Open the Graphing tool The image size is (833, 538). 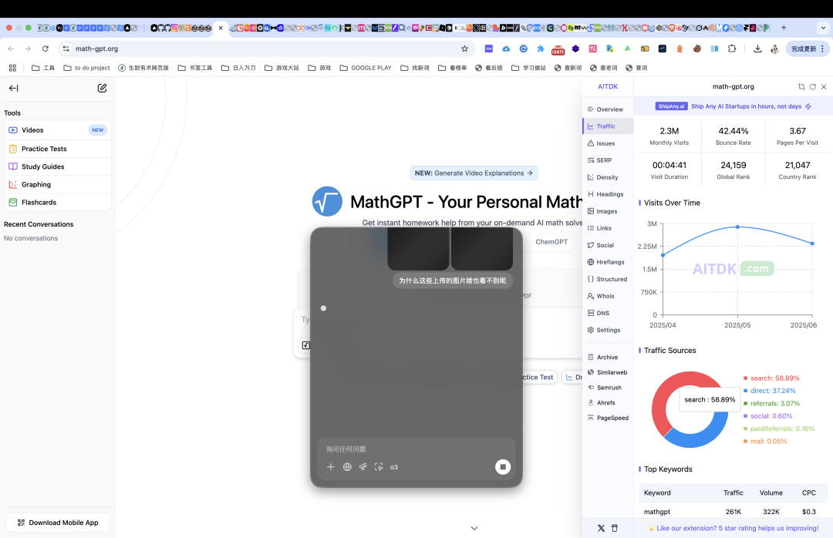pyautogui.click(x=58, y=184)
